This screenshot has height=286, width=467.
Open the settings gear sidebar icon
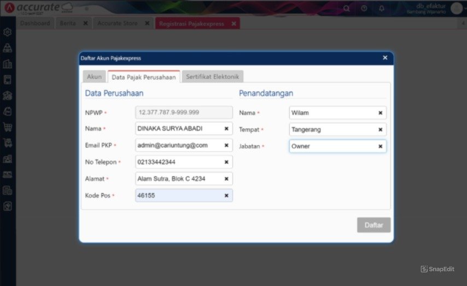(x=8, y=32)
